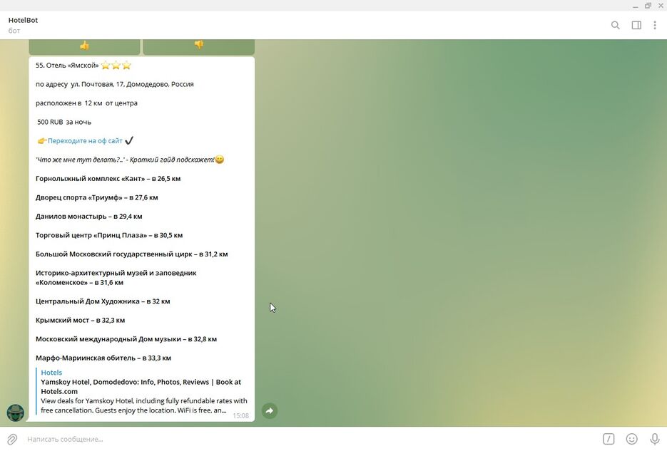
Task: Open the Yamskoy Hotel preview title
Action: point(141,386)
